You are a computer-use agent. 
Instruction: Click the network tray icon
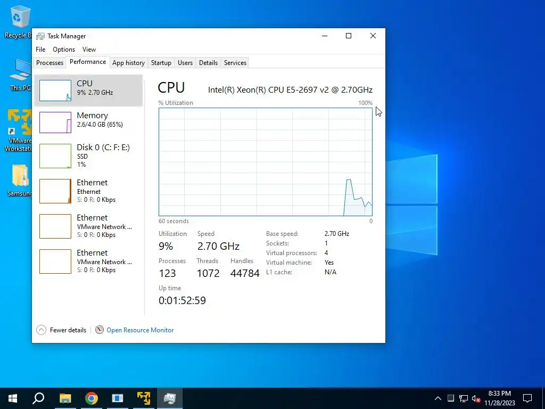[x=464, y=398]
